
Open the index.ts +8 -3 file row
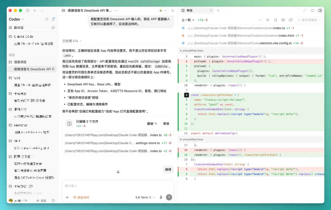click(x=118, y=135)
